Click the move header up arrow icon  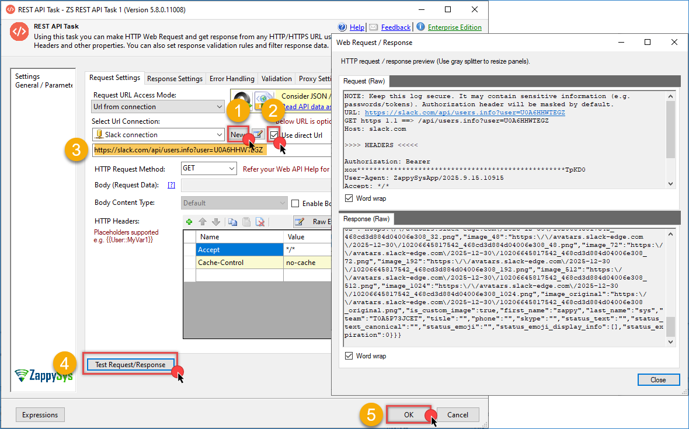click(x=203, y=222)
